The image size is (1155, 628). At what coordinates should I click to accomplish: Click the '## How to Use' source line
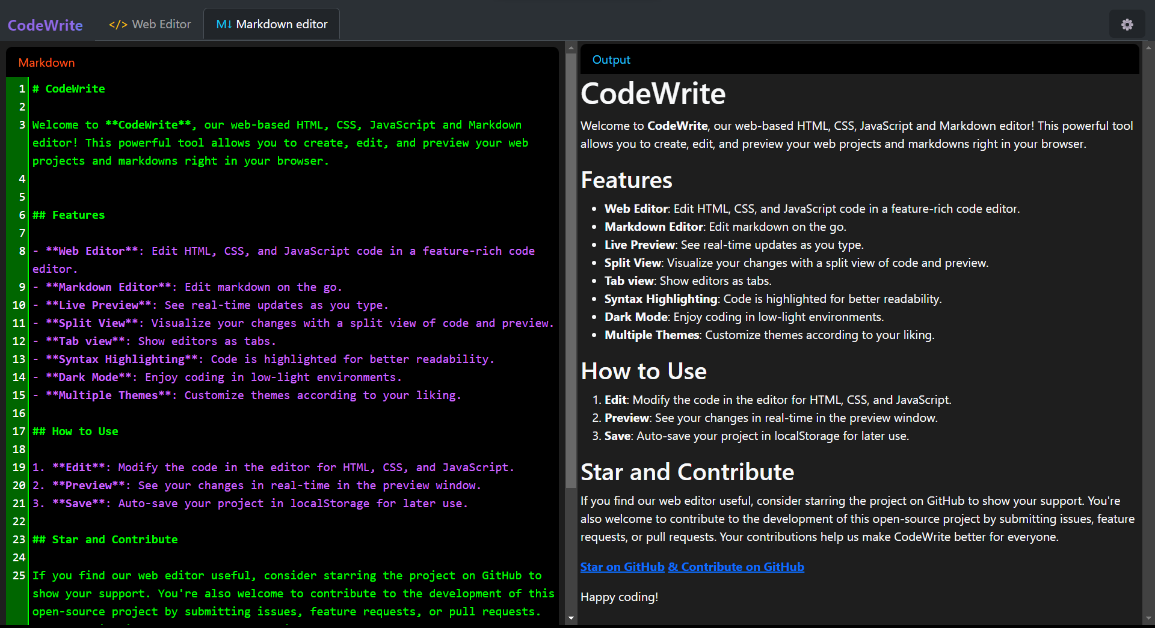click(75, 431)
